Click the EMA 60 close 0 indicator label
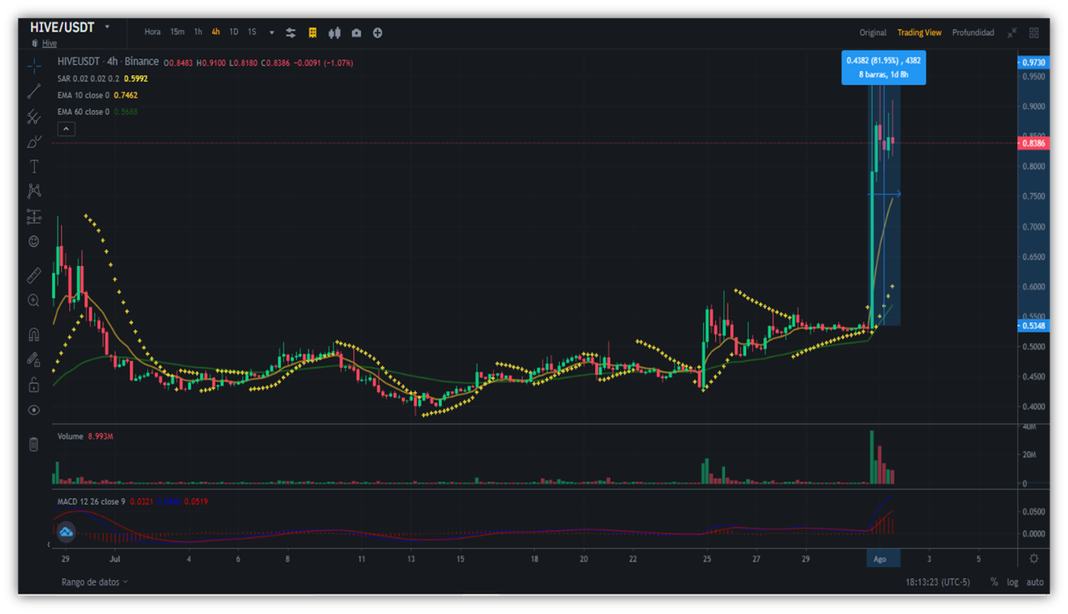The image size is (1068, 614). 83,112
